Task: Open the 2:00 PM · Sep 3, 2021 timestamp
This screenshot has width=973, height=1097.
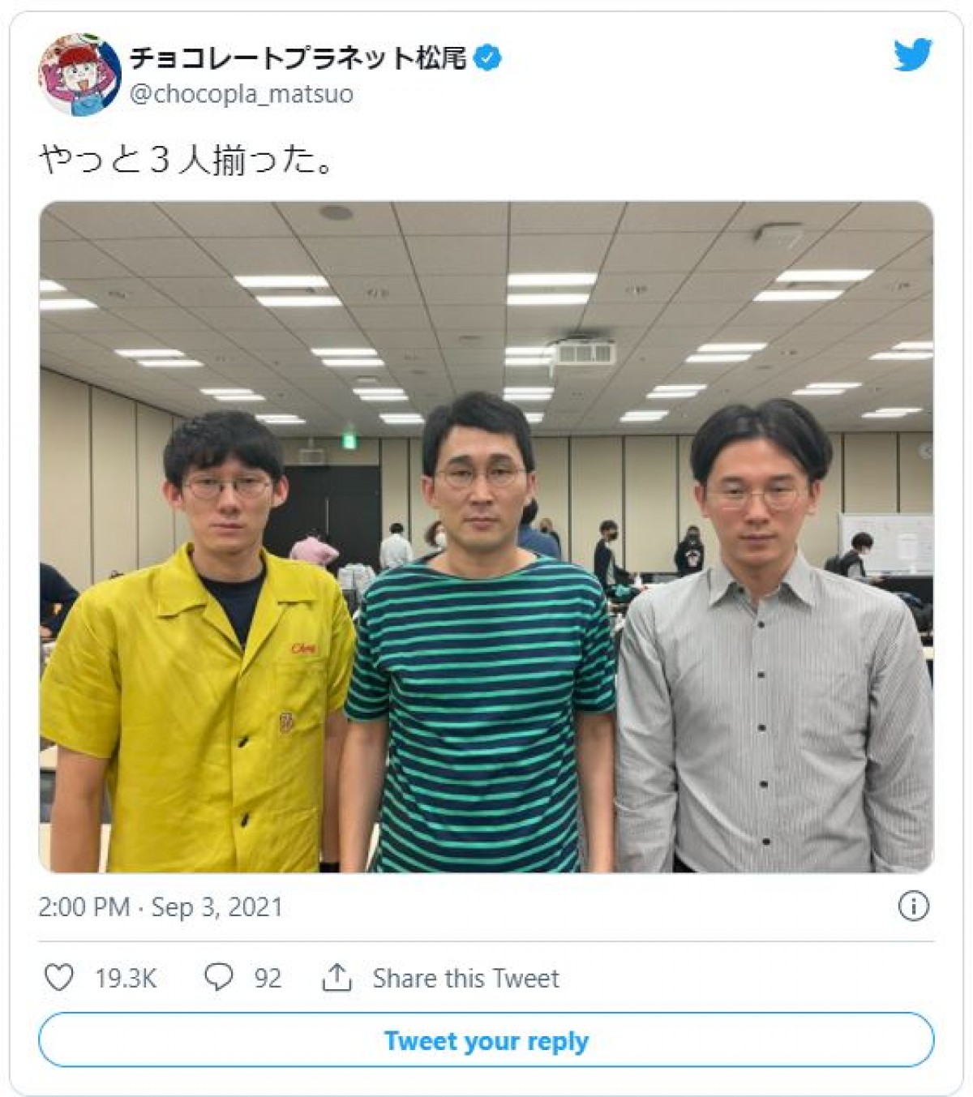Action: (161, 906)
